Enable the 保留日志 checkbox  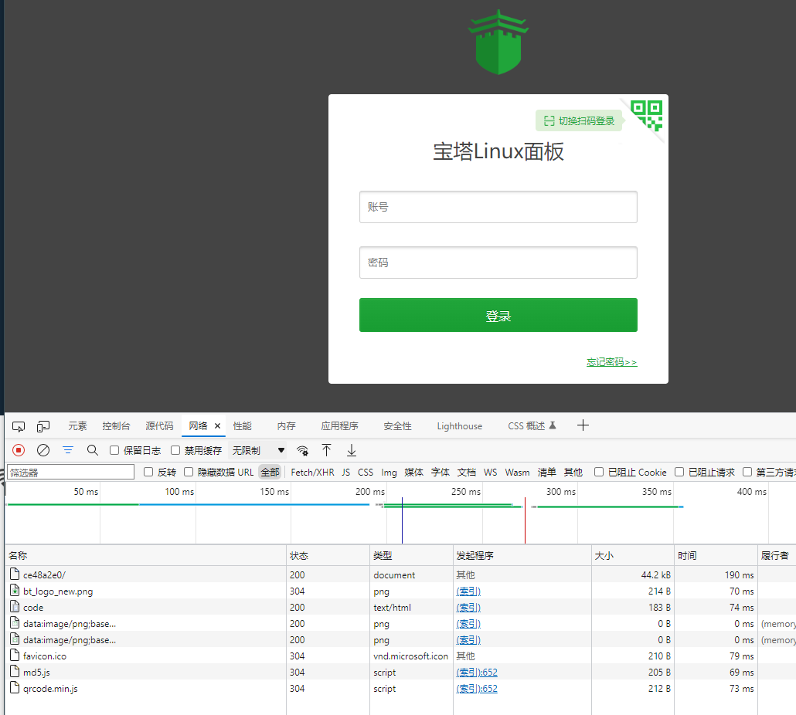click(x=114, y=450)
